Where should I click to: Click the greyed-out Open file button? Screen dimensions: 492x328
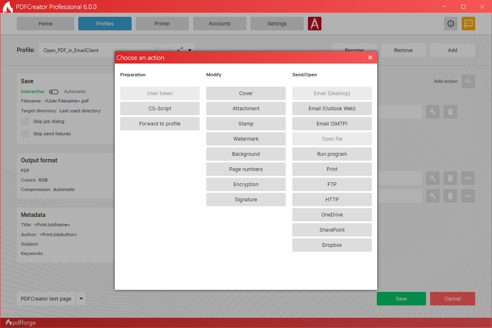(x=332, y=139)
